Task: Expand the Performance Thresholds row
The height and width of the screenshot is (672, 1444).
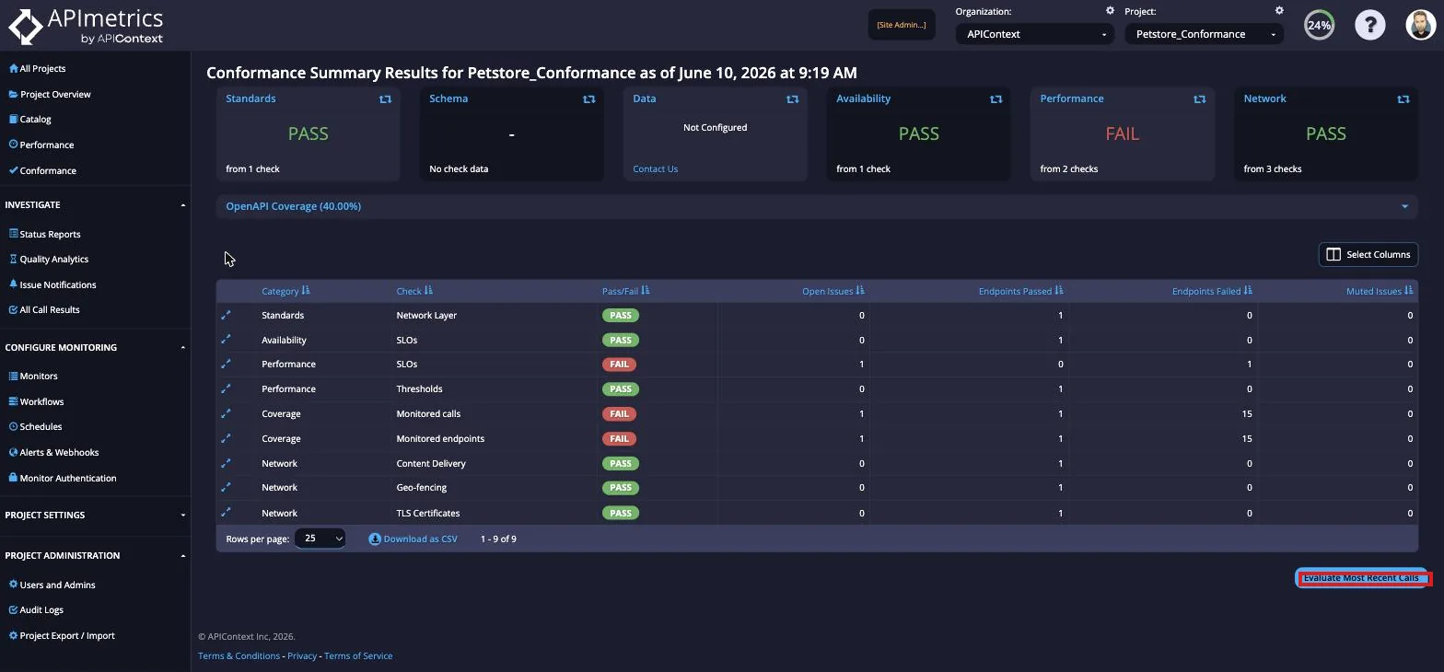Action: (x=226, y=388)
